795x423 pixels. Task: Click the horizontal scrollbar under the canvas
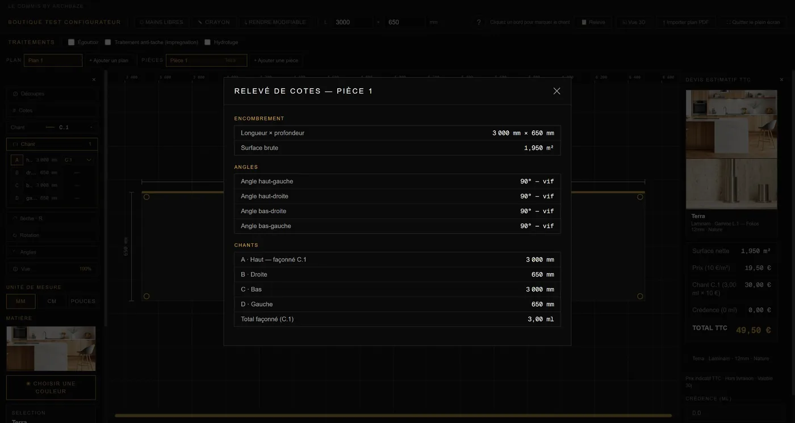393,416
